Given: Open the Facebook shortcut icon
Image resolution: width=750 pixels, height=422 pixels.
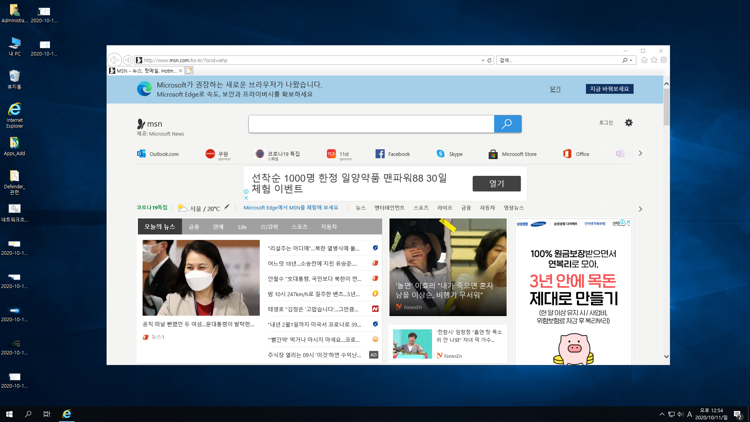Looking at the screenshot, I should coord(380,154).
